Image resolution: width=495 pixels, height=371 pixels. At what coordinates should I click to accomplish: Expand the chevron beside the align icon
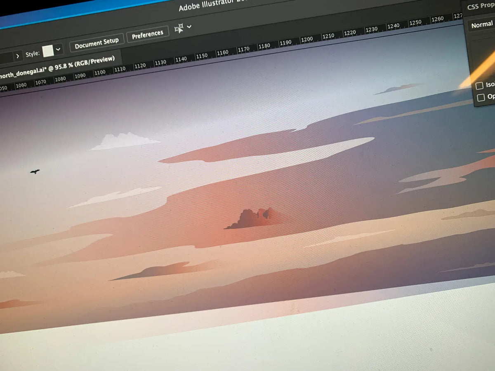[x=189, y=26]
